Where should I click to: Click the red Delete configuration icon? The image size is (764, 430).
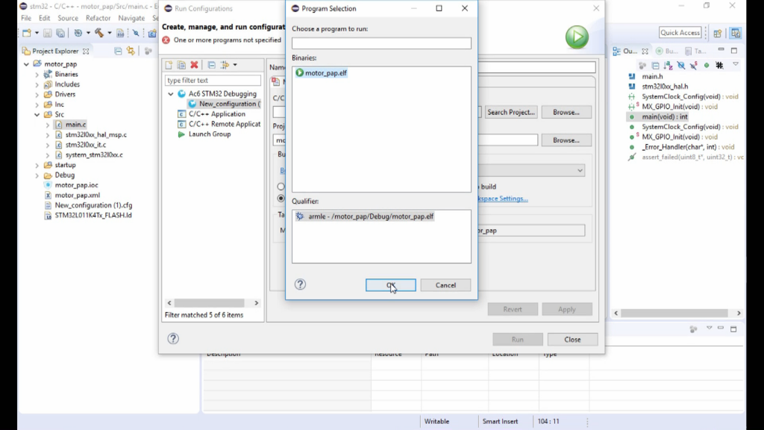(x=195, y=65)
